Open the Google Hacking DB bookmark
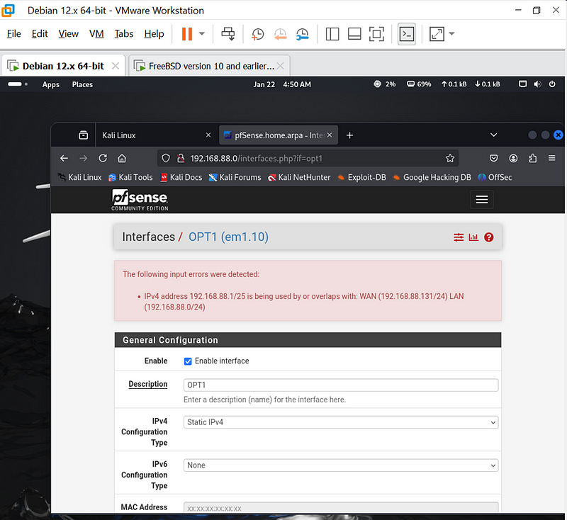The image size is (567, 520). pyautogui.click(x=432, y=177)
